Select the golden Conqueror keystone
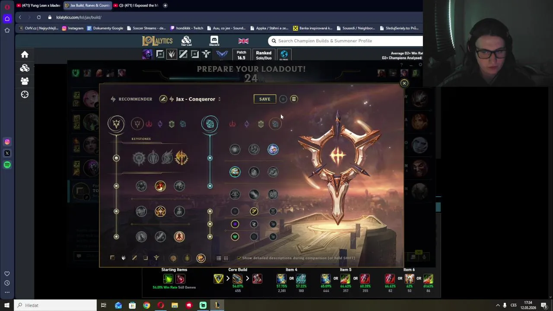The image size is (553, 311). click(x=181, y=158)
